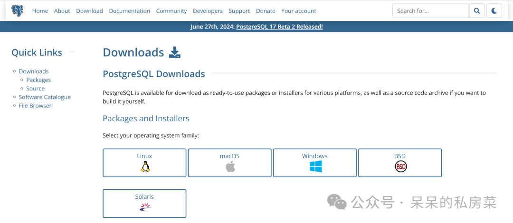Screen dimensions: 513x223
Task: Open File Browser quick link
Action: [35, 106]
